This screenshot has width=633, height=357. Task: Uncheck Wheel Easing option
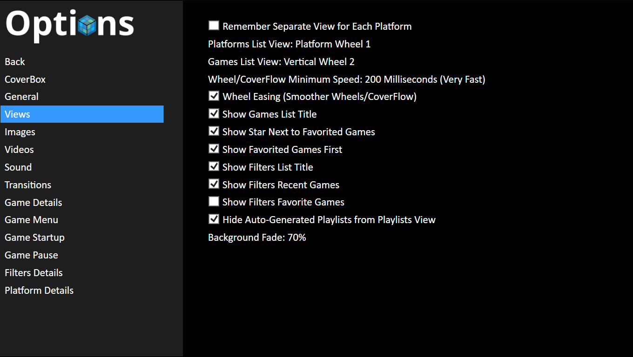click(x=214, y=96)
